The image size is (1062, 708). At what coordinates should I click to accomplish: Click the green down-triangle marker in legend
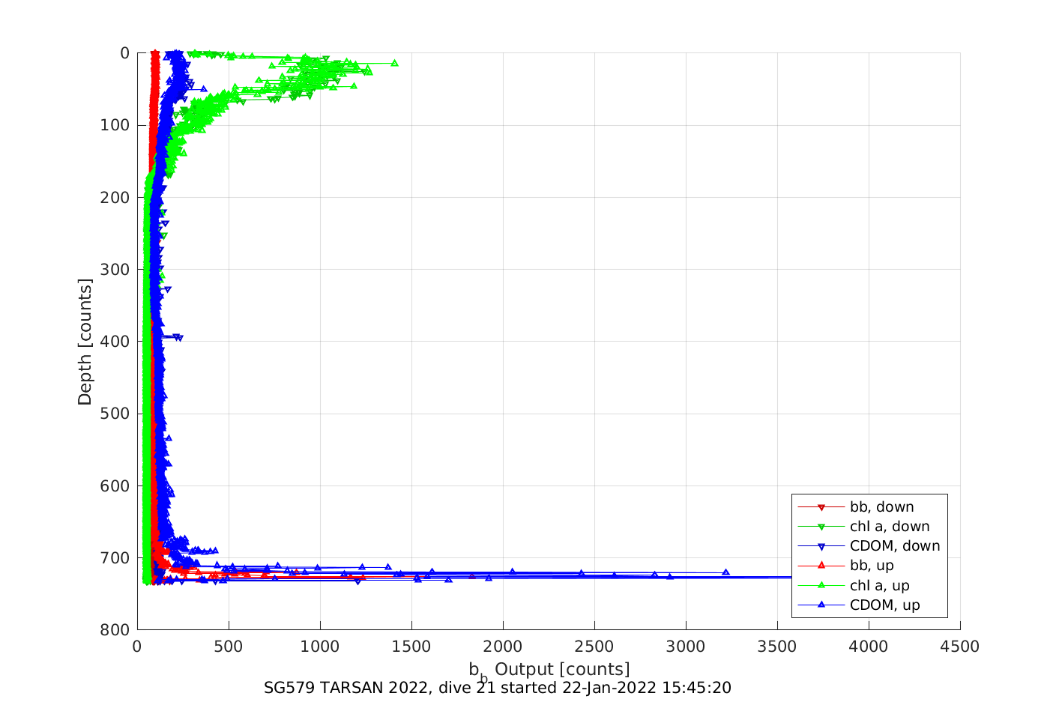[821, 527]
